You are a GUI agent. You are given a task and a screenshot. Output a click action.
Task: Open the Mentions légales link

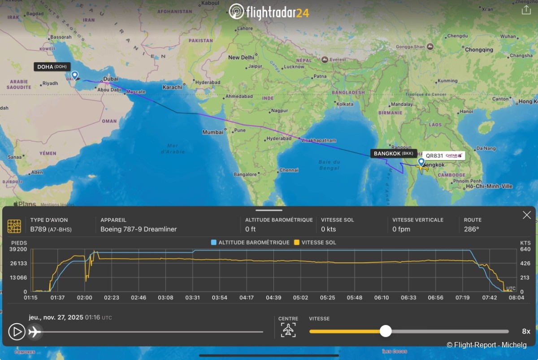[x=58, y=205]
